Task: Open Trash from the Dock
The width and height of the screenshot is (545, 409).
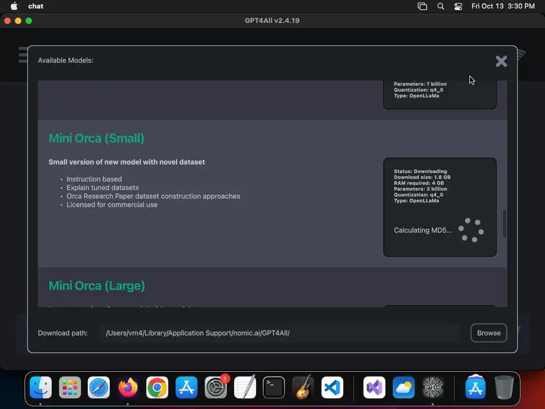Action: point(505,387)
